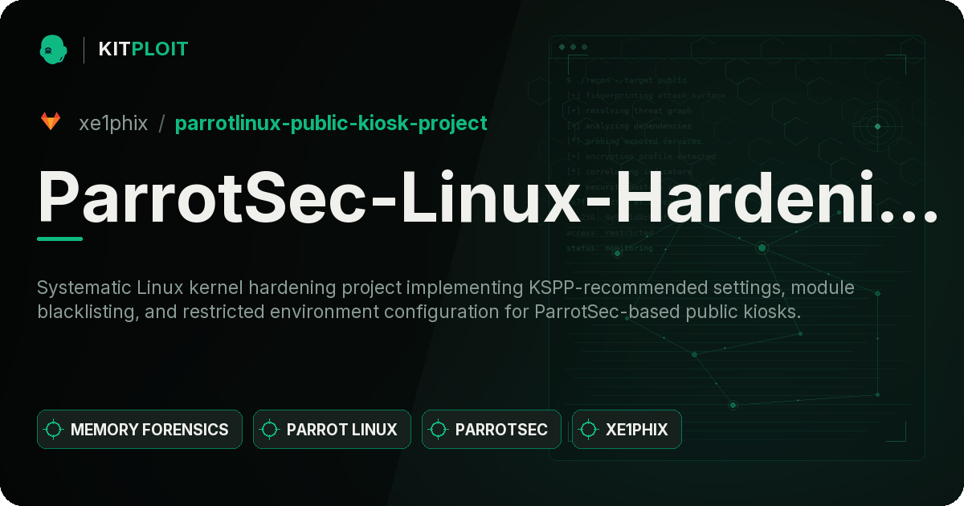
Task: Click the GitLab fox icon
Action: (x=51, y=122)
